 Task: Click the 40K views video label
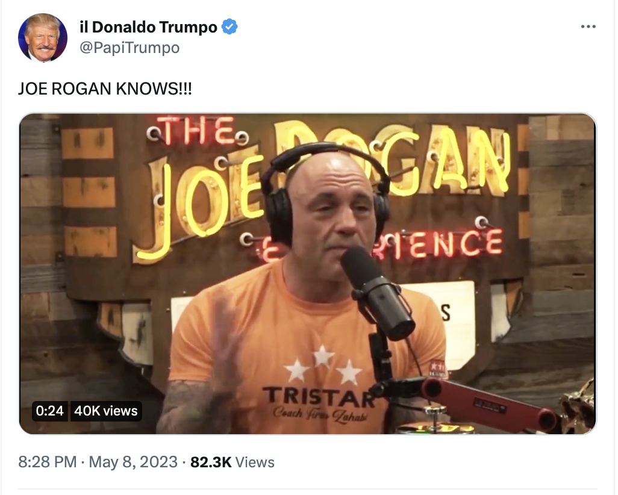(x=106, y=411)
